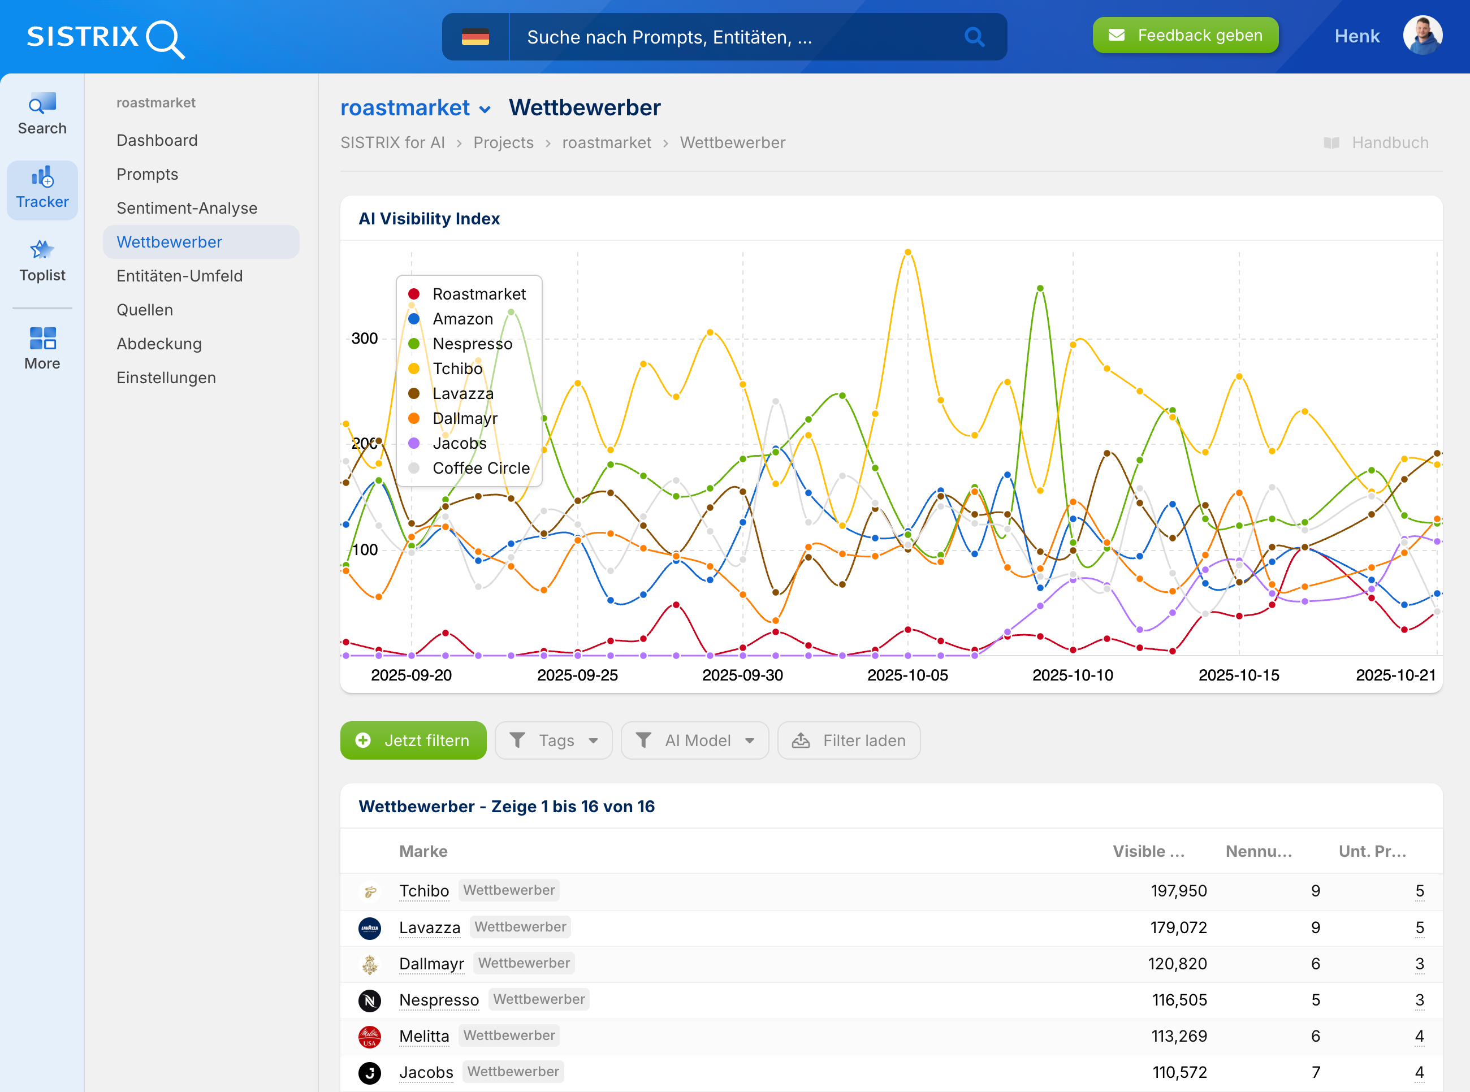1470x1092 pixels.
Task: Toggle Amazon visibility in the legend
Action: [x=462, y=319]
